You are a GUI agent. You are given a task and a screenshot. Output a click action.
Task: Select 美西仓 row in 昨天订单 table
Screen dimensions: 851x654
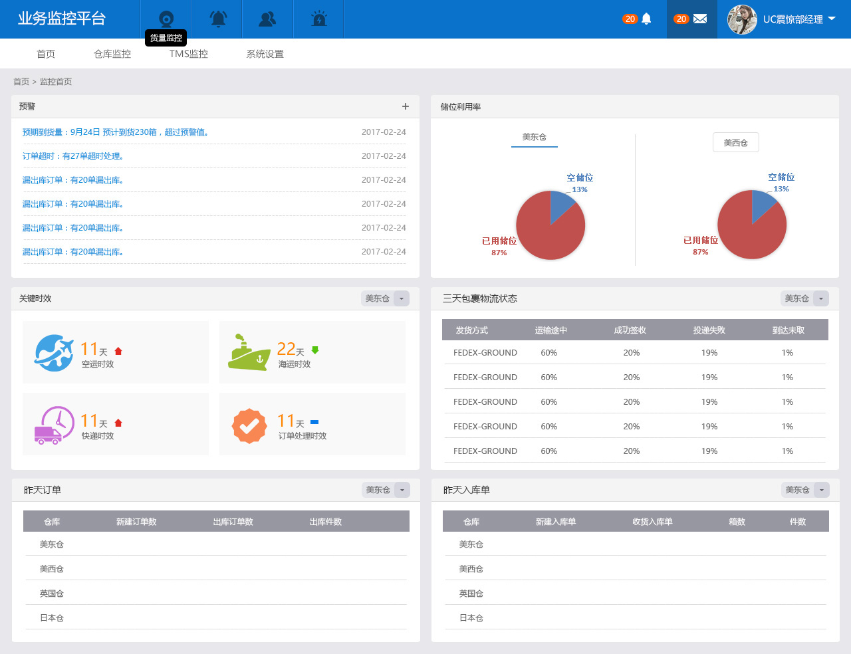coord(216,569)
